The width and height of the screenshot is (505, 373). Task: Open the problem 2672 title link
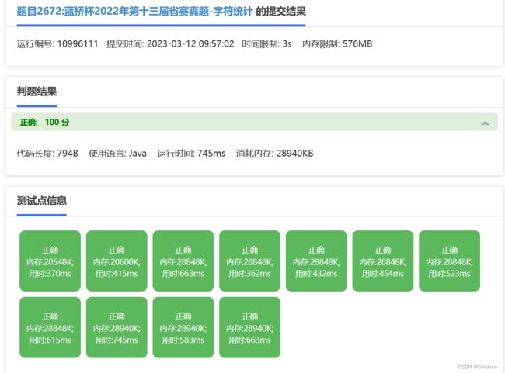pyautogui.click(x=134, y=12)
